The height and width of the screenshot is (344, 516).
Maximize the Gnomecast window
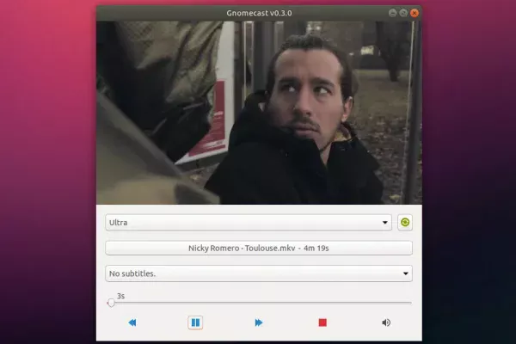tap(403, 13)
